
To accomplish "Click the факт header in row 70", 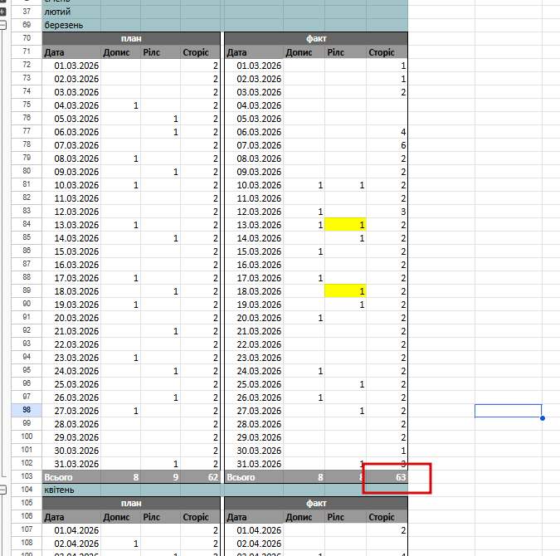I will click(316, 39).
